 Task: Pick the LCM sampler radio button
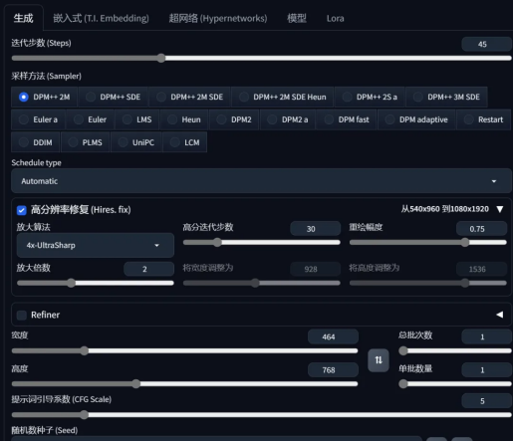tap(185, 142)
